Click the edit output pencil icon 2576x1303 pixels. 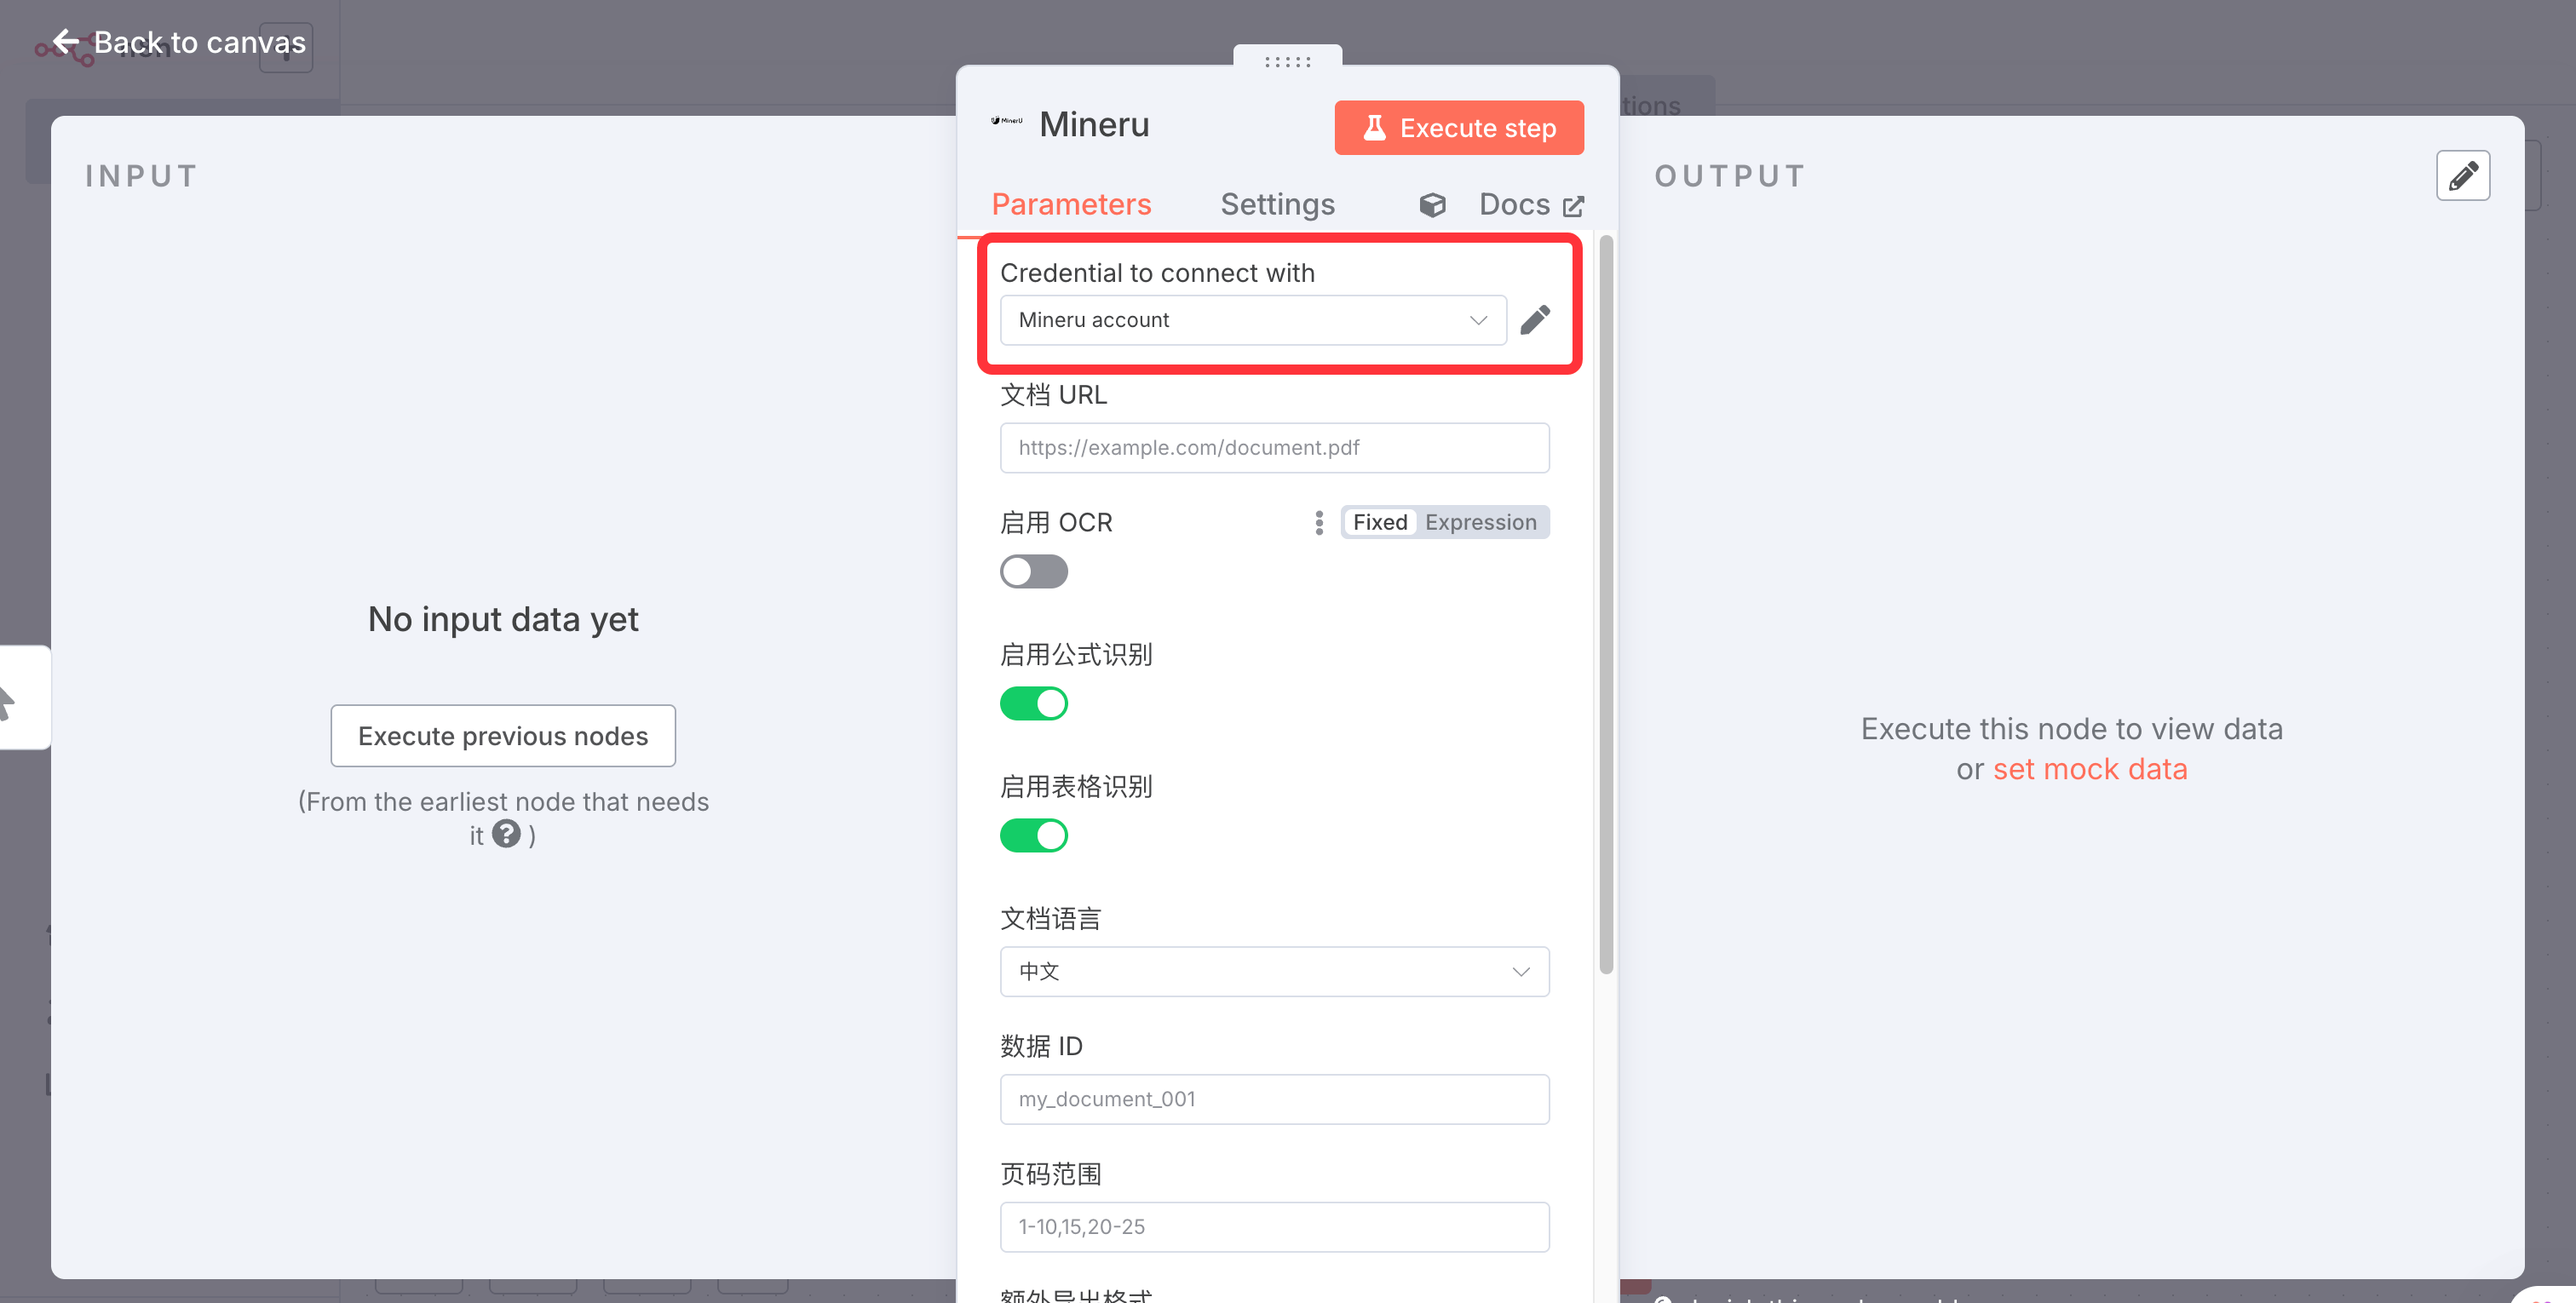coord(2462,176)
